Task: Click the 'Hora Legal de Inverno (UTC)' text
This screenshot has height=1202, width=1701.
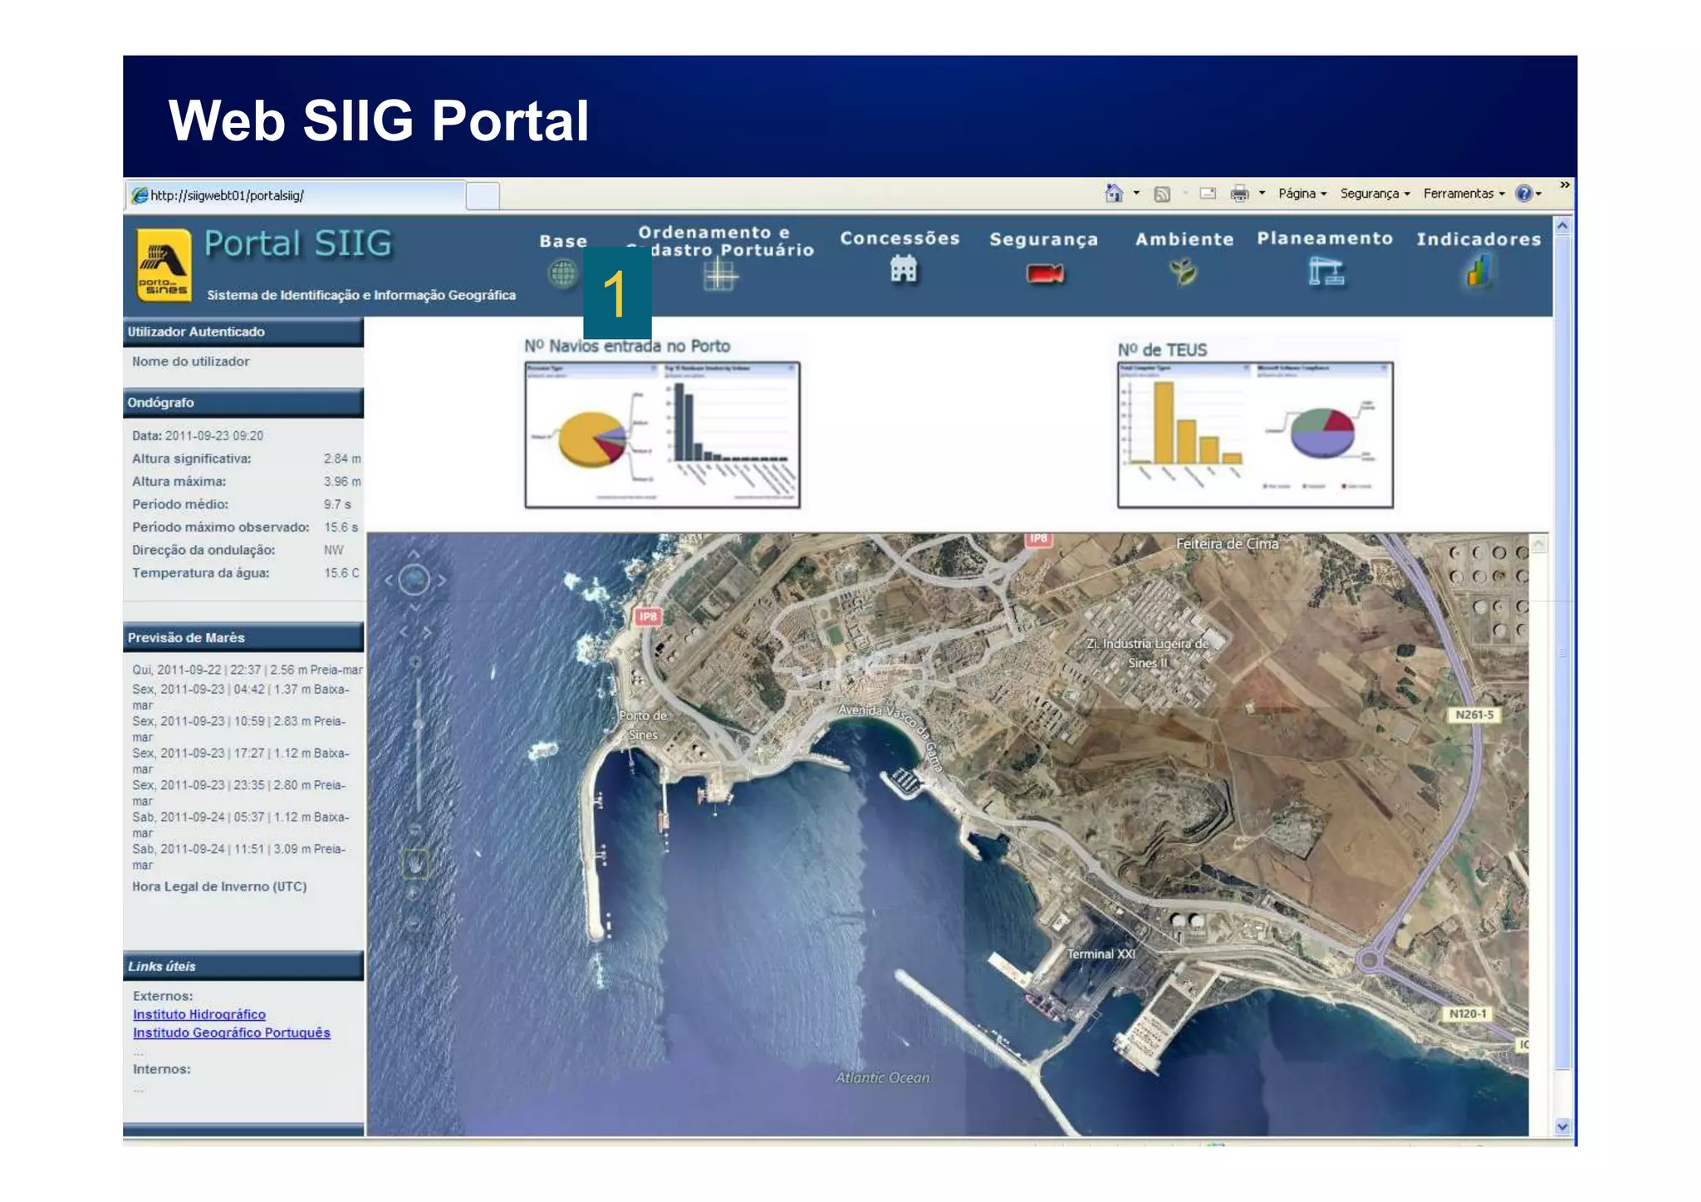Action: 219,886
